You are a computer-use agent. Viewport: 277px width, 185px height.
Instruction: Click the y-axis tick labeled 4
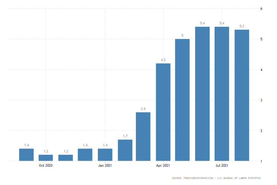[261, 70]
